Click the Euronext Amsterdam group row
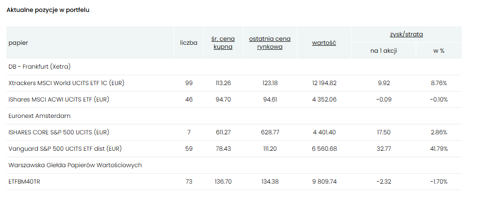The height and width of the screenshot is (202, 477). (39, 116)
